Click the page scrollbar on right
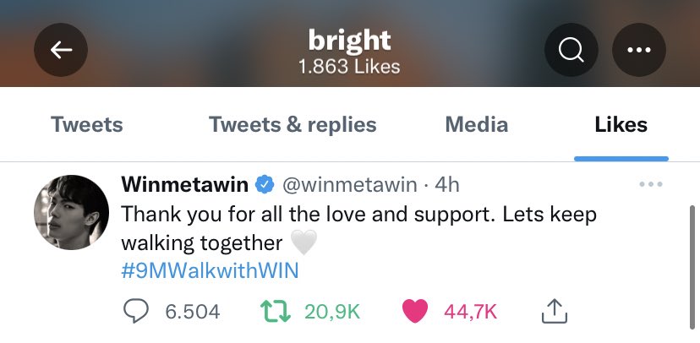 click(692, 268)
